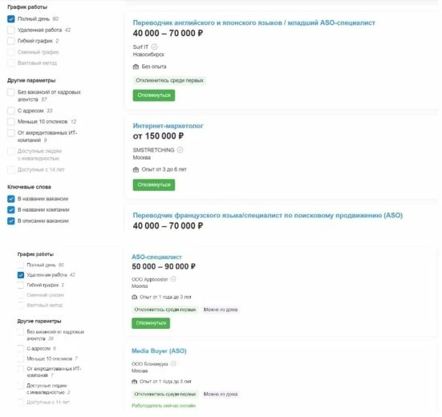Uncheck В названии компании checkbox

click(x=11, y=210)
